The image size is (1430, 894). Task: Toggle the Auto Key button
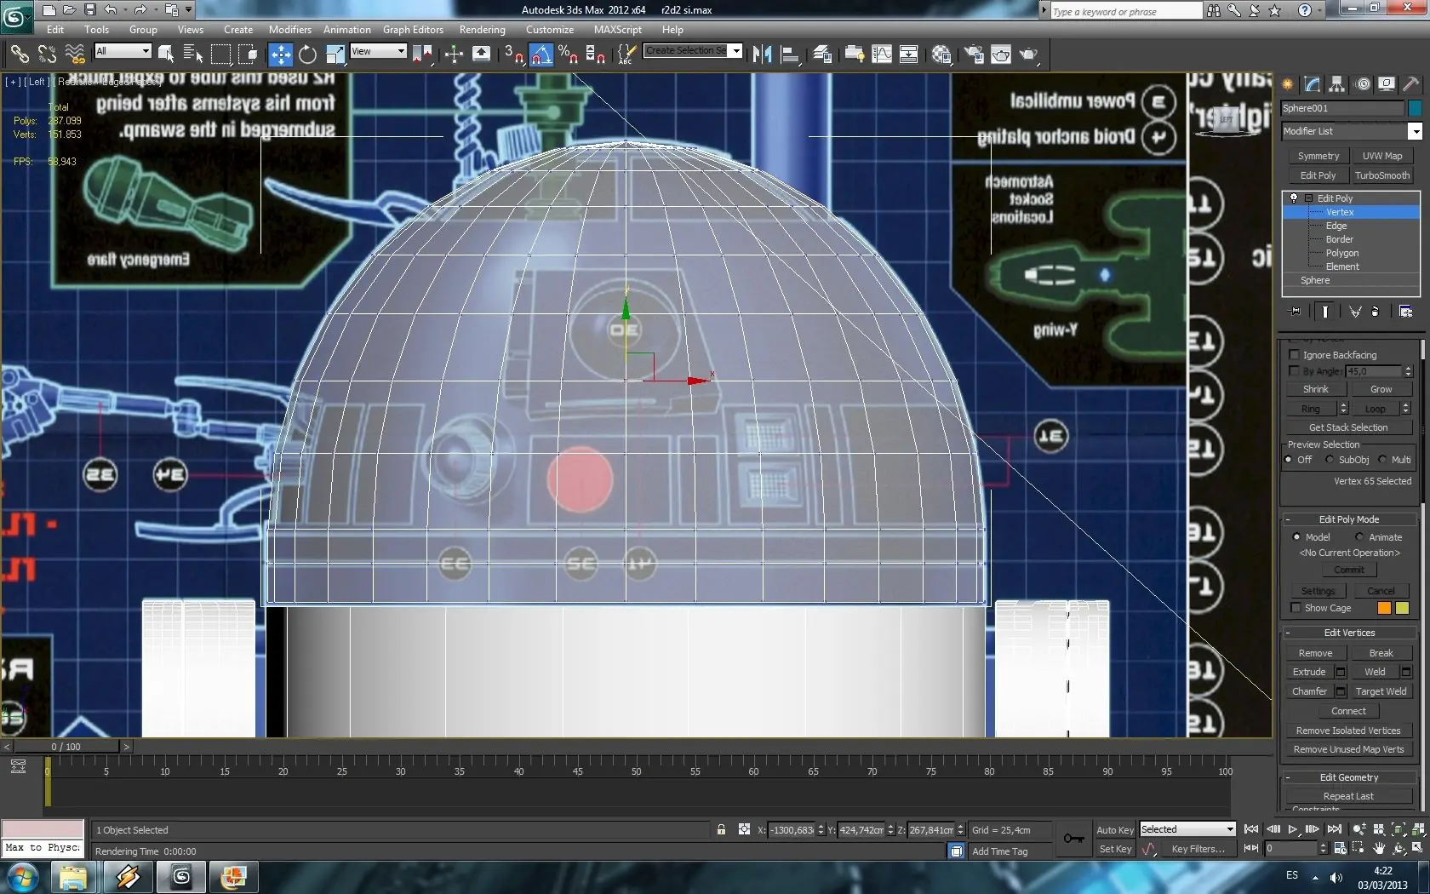click(1115, 830)
